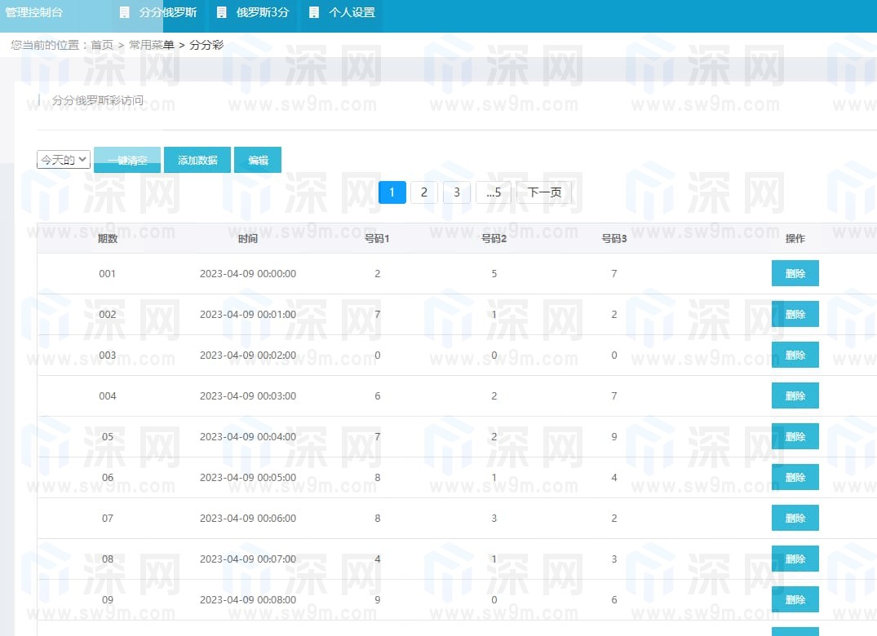The height and width of the screenshot is (636, 877).
Task: Delete the row for period 003
Action: coord(795,355)
